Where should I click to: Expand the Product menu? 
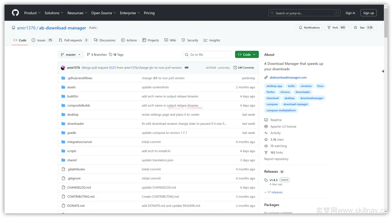point(32,13)
